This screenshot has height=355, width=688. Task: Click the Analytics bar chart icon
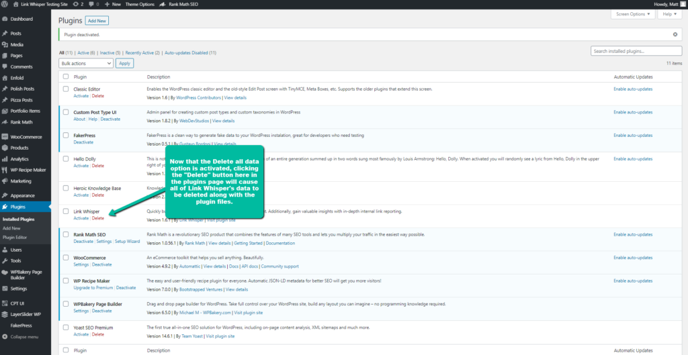click(5, 159)
